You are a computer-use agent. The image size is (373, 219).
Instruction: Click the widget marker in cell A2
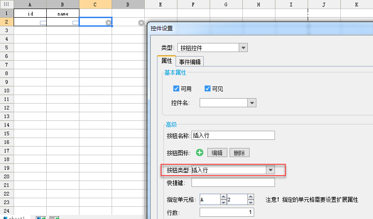click(x=43, y=23)
